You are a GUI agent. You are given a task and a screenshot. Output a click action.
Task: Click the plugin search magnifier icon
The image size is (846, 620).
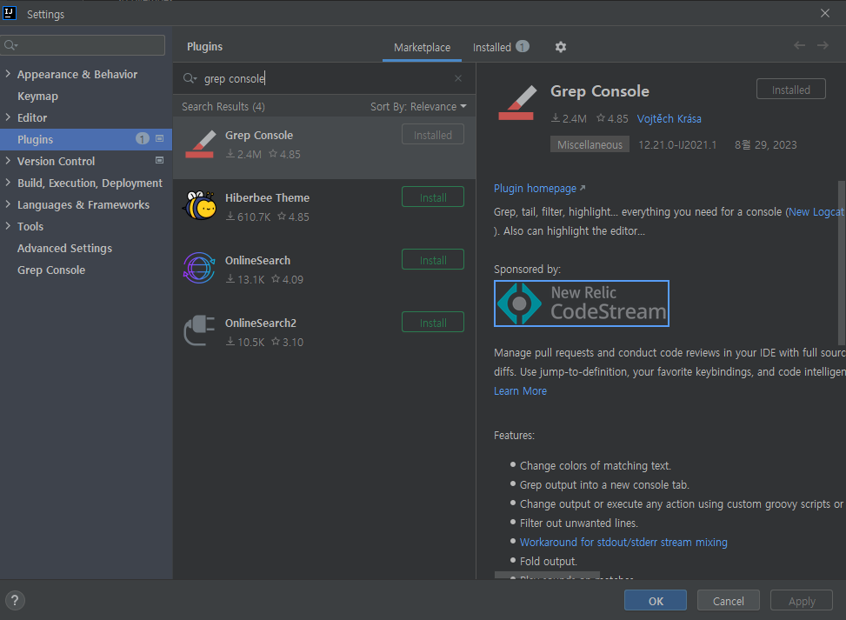click(190, 79)
